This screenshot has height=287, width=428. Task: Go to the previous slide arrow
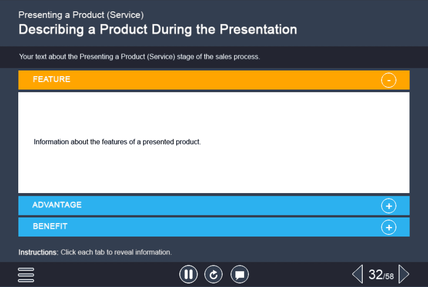[357, 274]
